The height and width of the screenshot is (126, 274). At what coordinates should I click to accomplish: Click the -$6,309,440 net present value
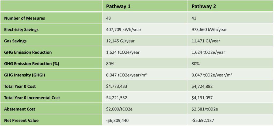coord(117,120)
